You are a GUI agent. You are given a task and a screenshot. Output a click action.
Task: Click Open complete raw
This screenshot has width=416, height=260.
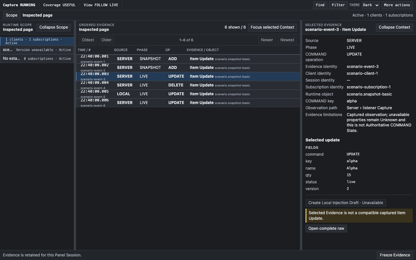tap(326, 228)
